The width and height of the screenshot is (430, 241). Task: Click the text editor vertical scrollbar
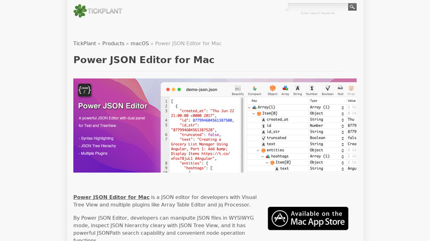(242, 135)
